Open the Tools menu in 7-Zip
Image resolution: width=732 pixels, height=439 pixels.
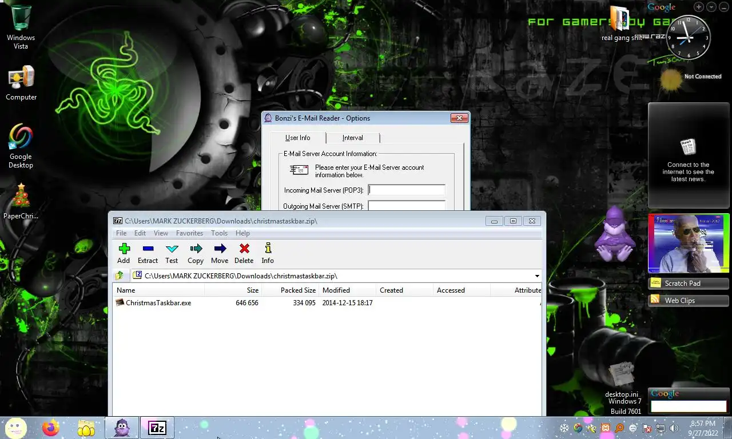coord(219,233)
